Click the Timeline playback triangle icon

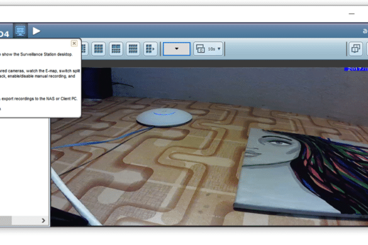point(36,31)
